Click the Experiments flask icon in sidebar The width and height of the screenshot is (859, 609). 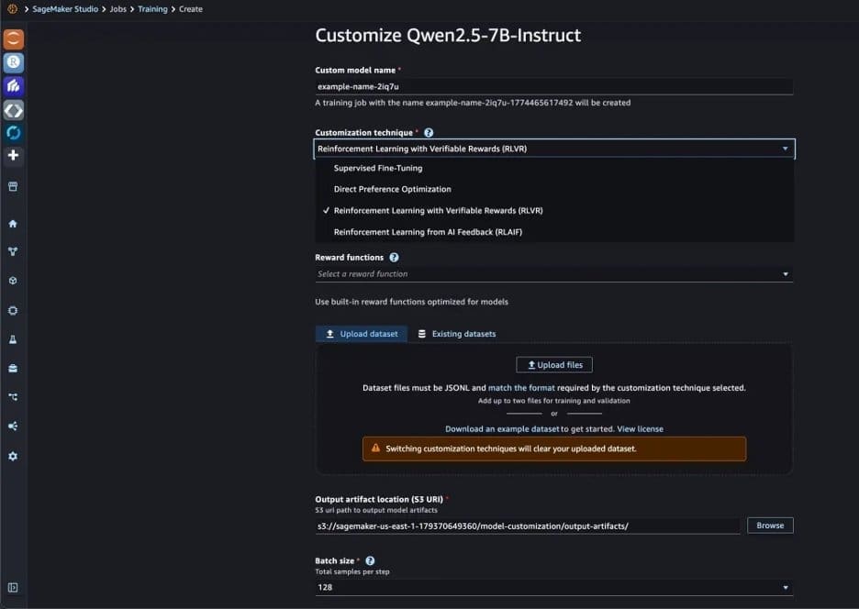click(x=13, y=339)
